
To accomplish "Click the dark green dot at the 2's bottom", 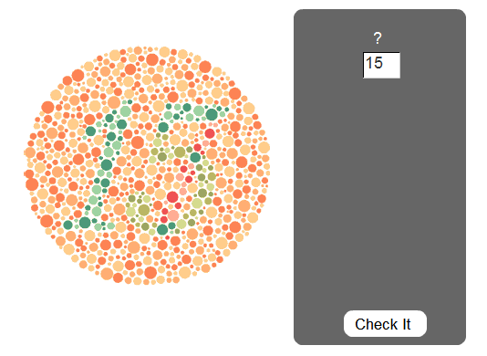I will [x=162, y=229].
